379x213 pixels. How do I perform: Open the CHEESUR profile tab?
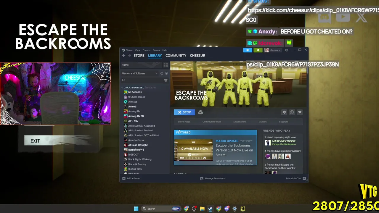pos(197,56)
